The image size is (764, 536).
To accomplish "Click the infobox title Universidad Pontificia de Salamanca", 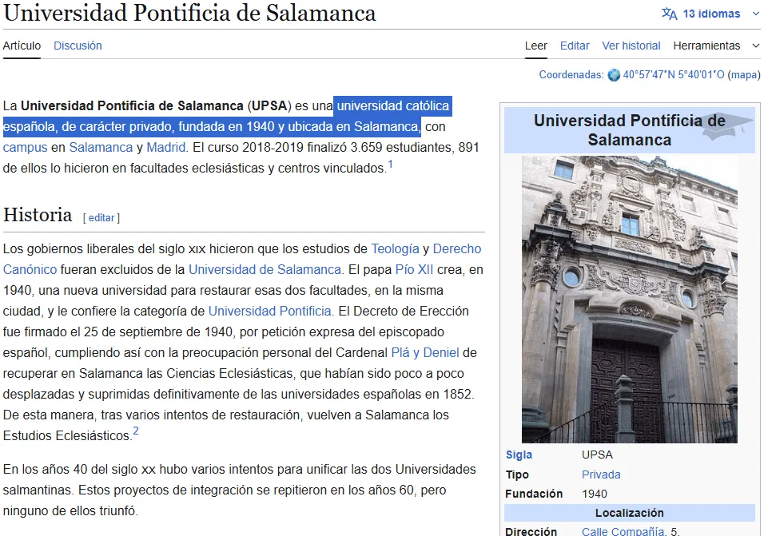I will point(630,130).
